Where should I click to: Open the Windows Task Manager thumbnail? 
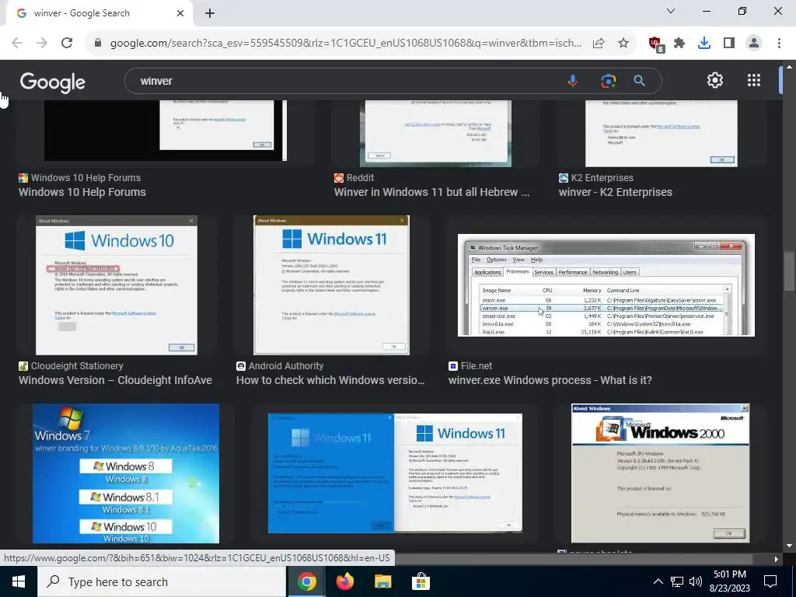coord(606,285)
